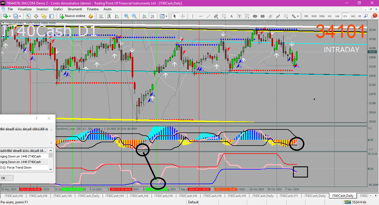379x205 pixels.
Task: Select the D1 timeframe button
Action: 345,16
